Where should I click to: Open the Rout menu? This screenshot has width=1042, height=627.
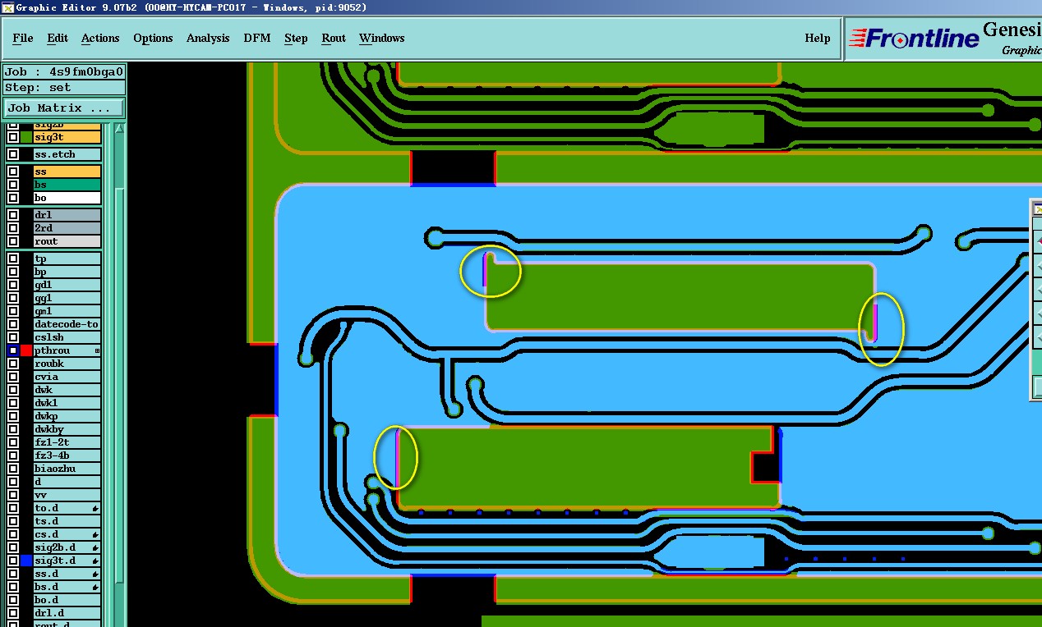pos(334,38)
